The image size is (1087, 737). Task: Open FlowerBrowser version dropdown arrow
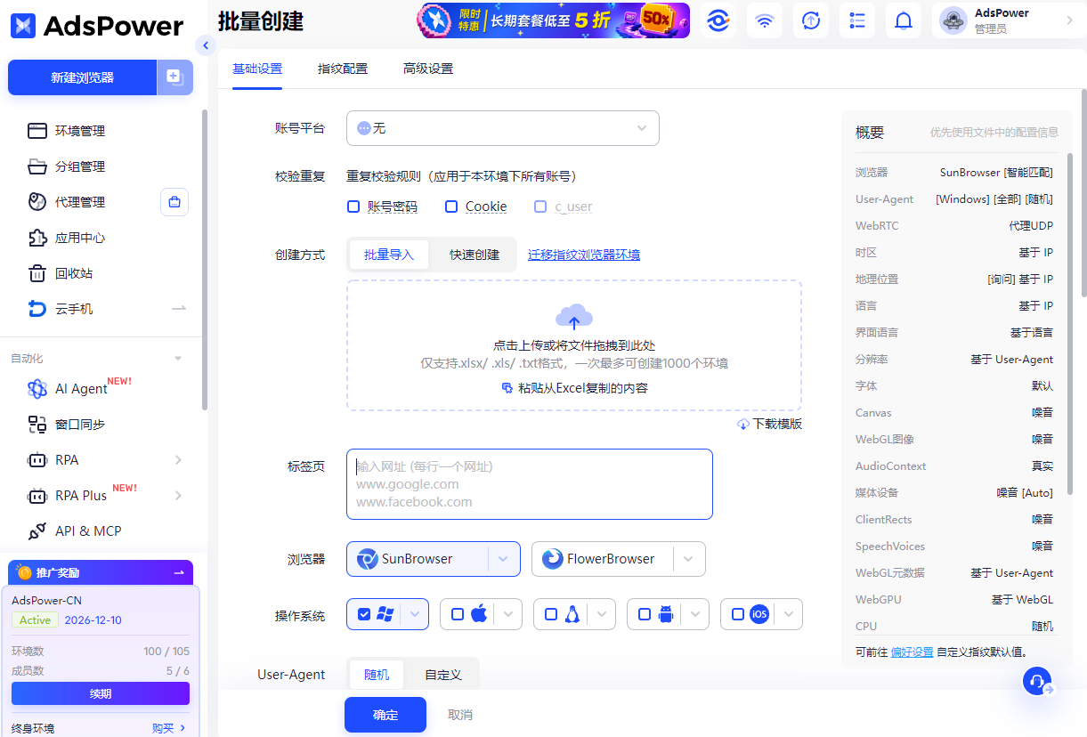pyautogui.click(x=689, y=559)
